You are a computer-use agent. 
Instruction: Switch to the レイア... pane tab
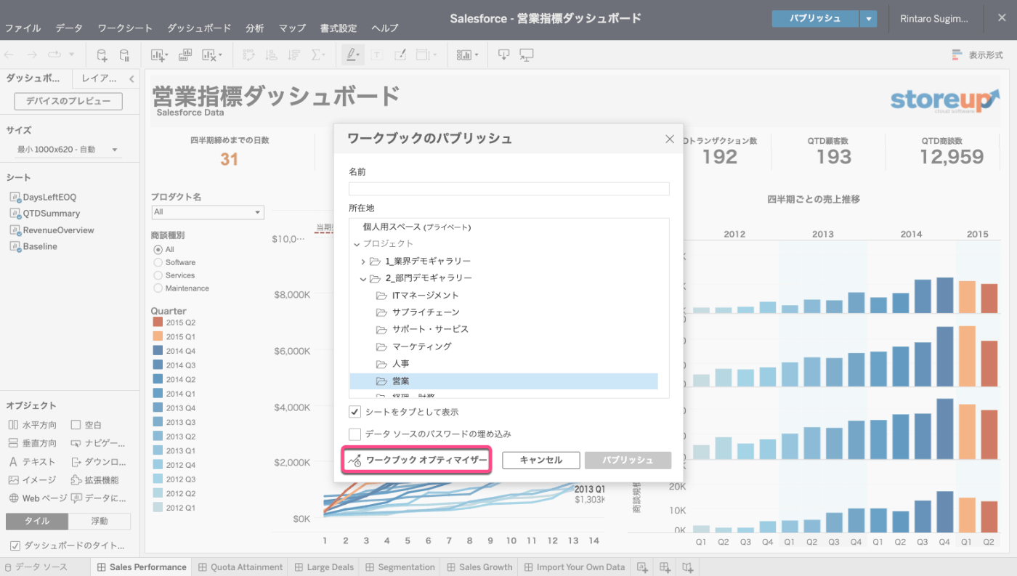tap(100, 79)
